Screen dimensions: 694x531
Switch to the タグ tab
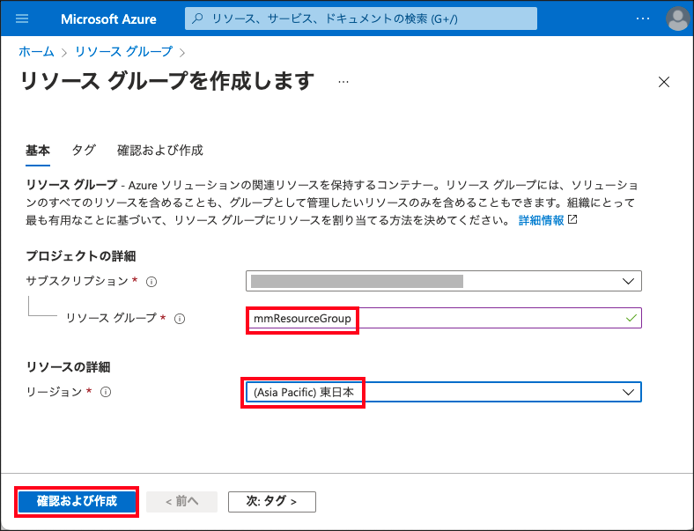click(x=84, y=151)
